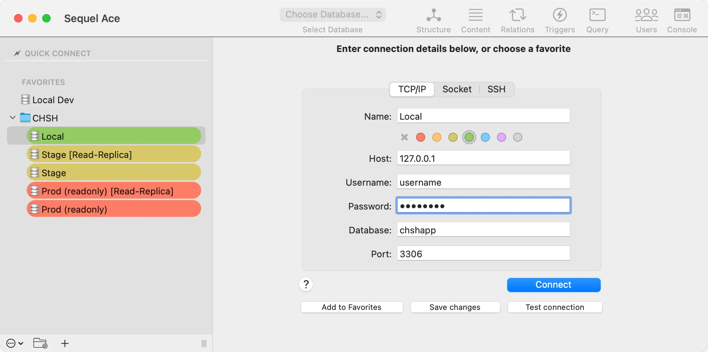This screenshot has height=352, width=708.
Task: Pick the purple color swatch
Action: pos(502,137)
